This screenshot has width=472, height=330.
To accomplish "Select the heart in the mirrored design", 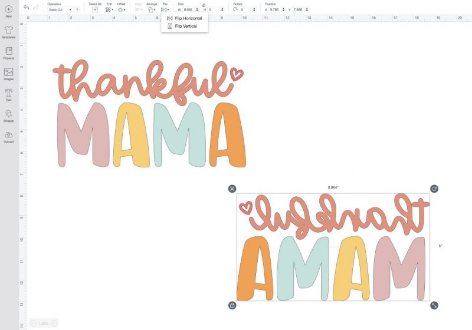I will 245,207.
